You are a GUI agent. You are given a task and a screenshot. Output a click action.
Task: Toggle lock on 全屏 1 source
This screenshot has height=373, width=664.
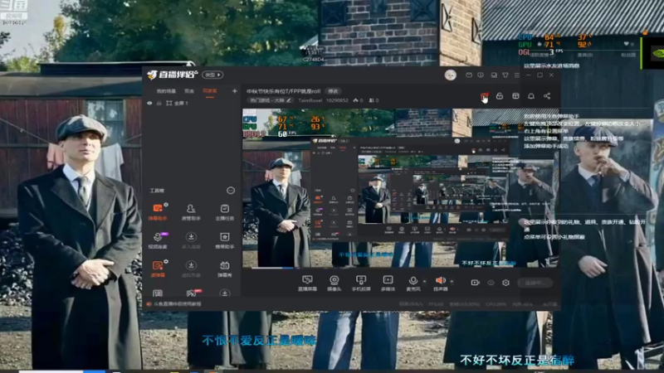click(159, 103)
